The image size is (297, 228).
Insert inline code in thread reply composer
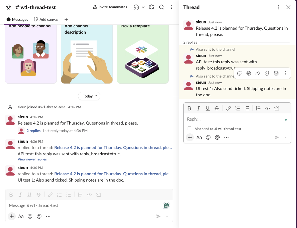268,108
